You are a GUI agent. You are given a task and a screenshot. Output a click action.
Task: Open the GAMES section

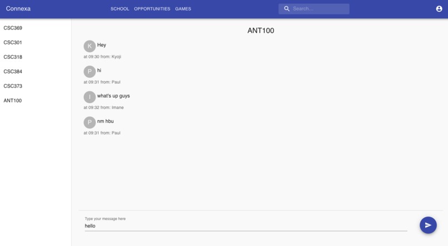point(183,9)
